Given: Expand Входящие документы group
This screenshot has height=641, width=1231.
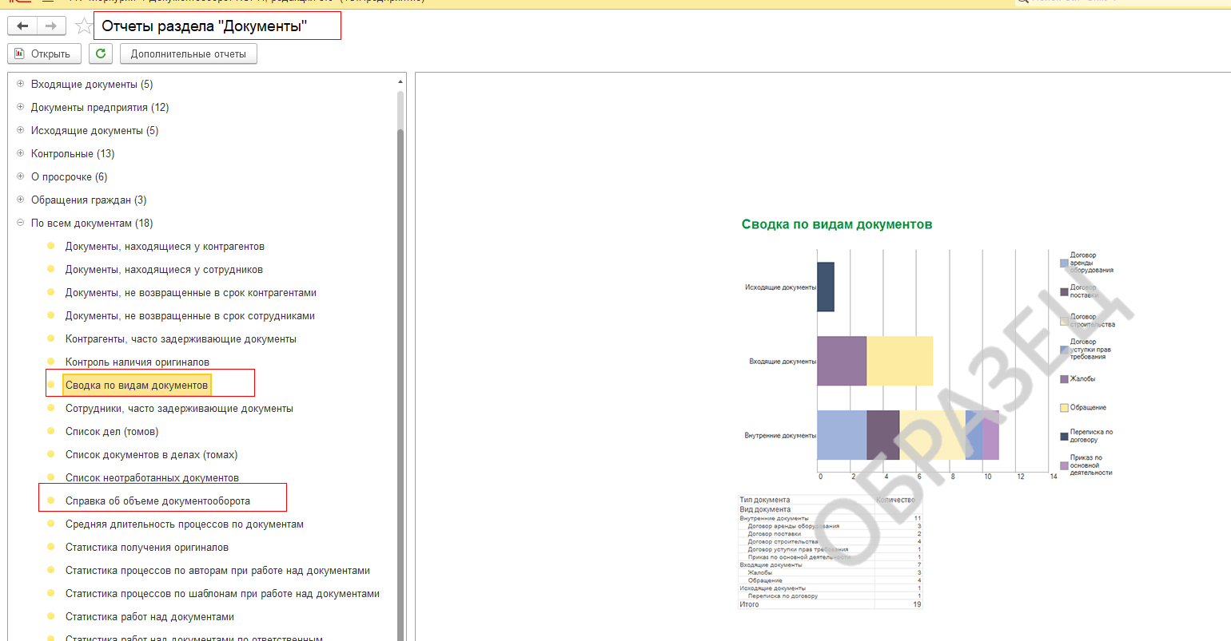Looking at the screenshot, I should (21, 85).
